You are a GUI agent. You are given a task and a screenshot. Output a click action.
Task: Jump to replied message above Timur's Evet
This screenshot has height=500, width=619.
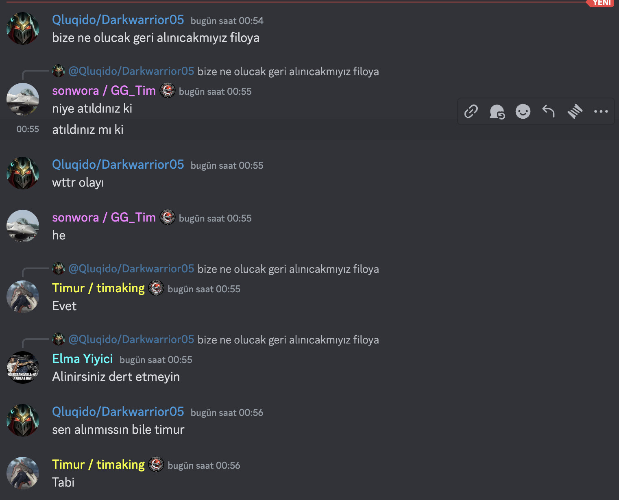288,269
